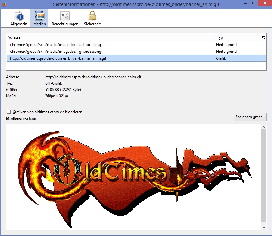Viewport: 272px width, 236px height.
Task: Open the Allgemein tab
Action: click(19, 18)
